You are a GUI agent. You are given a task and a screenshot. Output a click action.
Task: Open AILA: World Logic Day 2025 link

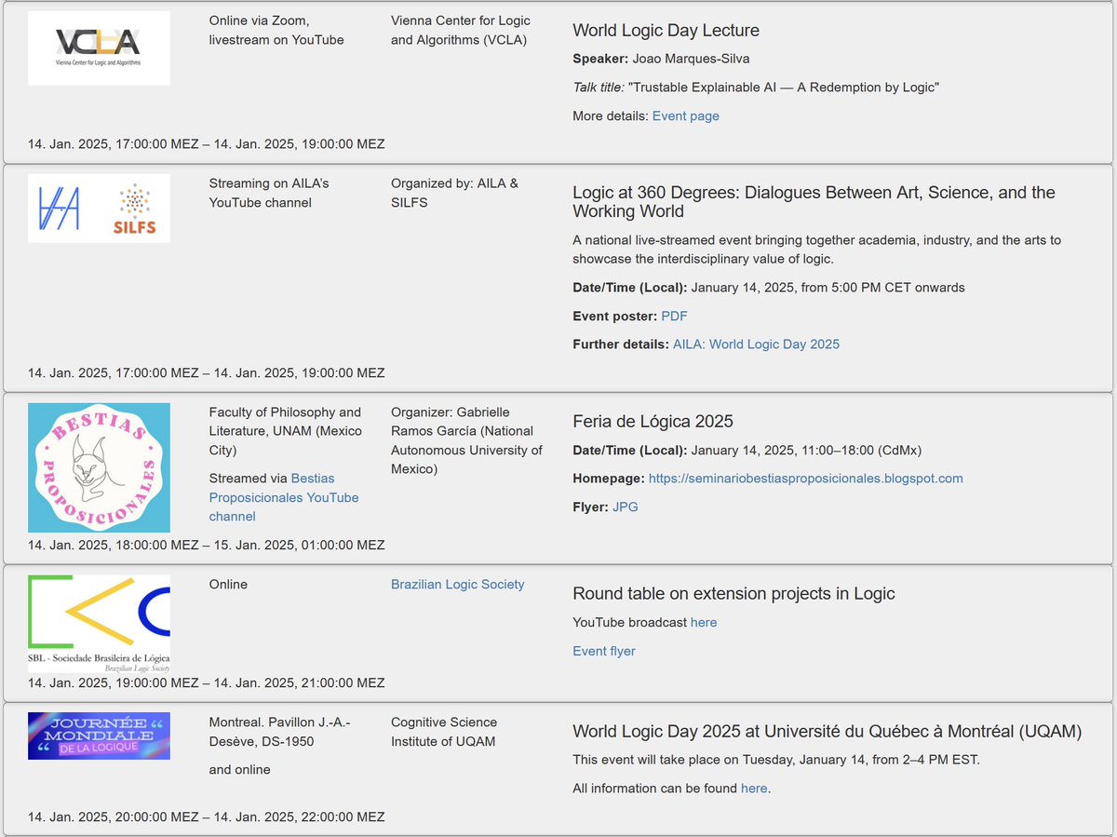756,344
